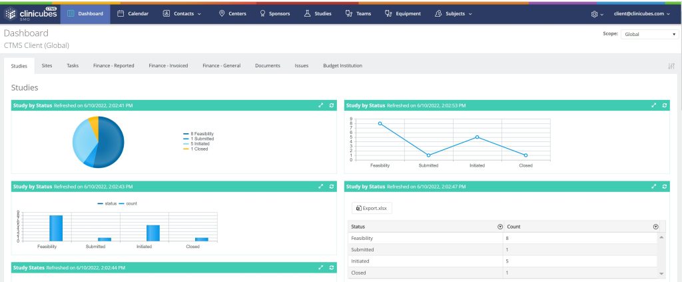682x282 pixels.
Task: Click the Feasibility point on line chart
Action: tap(380, 123)
